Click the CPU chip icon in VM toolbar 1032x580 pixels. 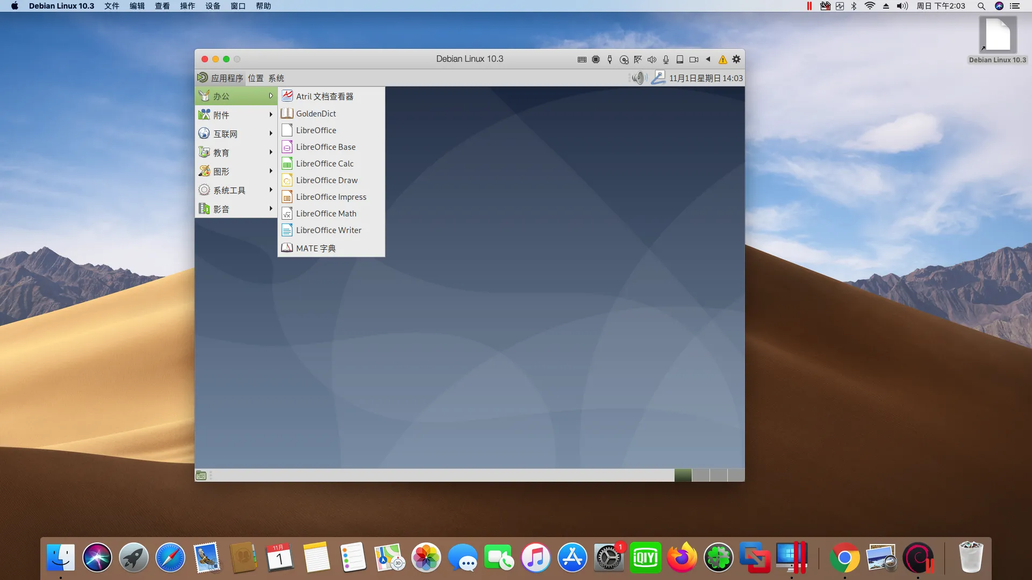point(596,60)
